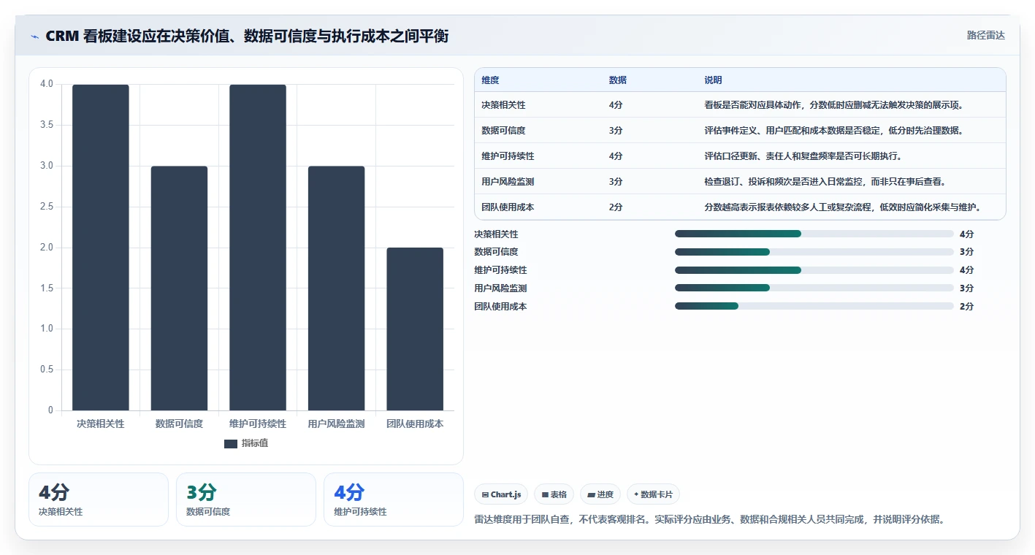Select the 维护可持续性 bar in the chart

coord(258,248)
